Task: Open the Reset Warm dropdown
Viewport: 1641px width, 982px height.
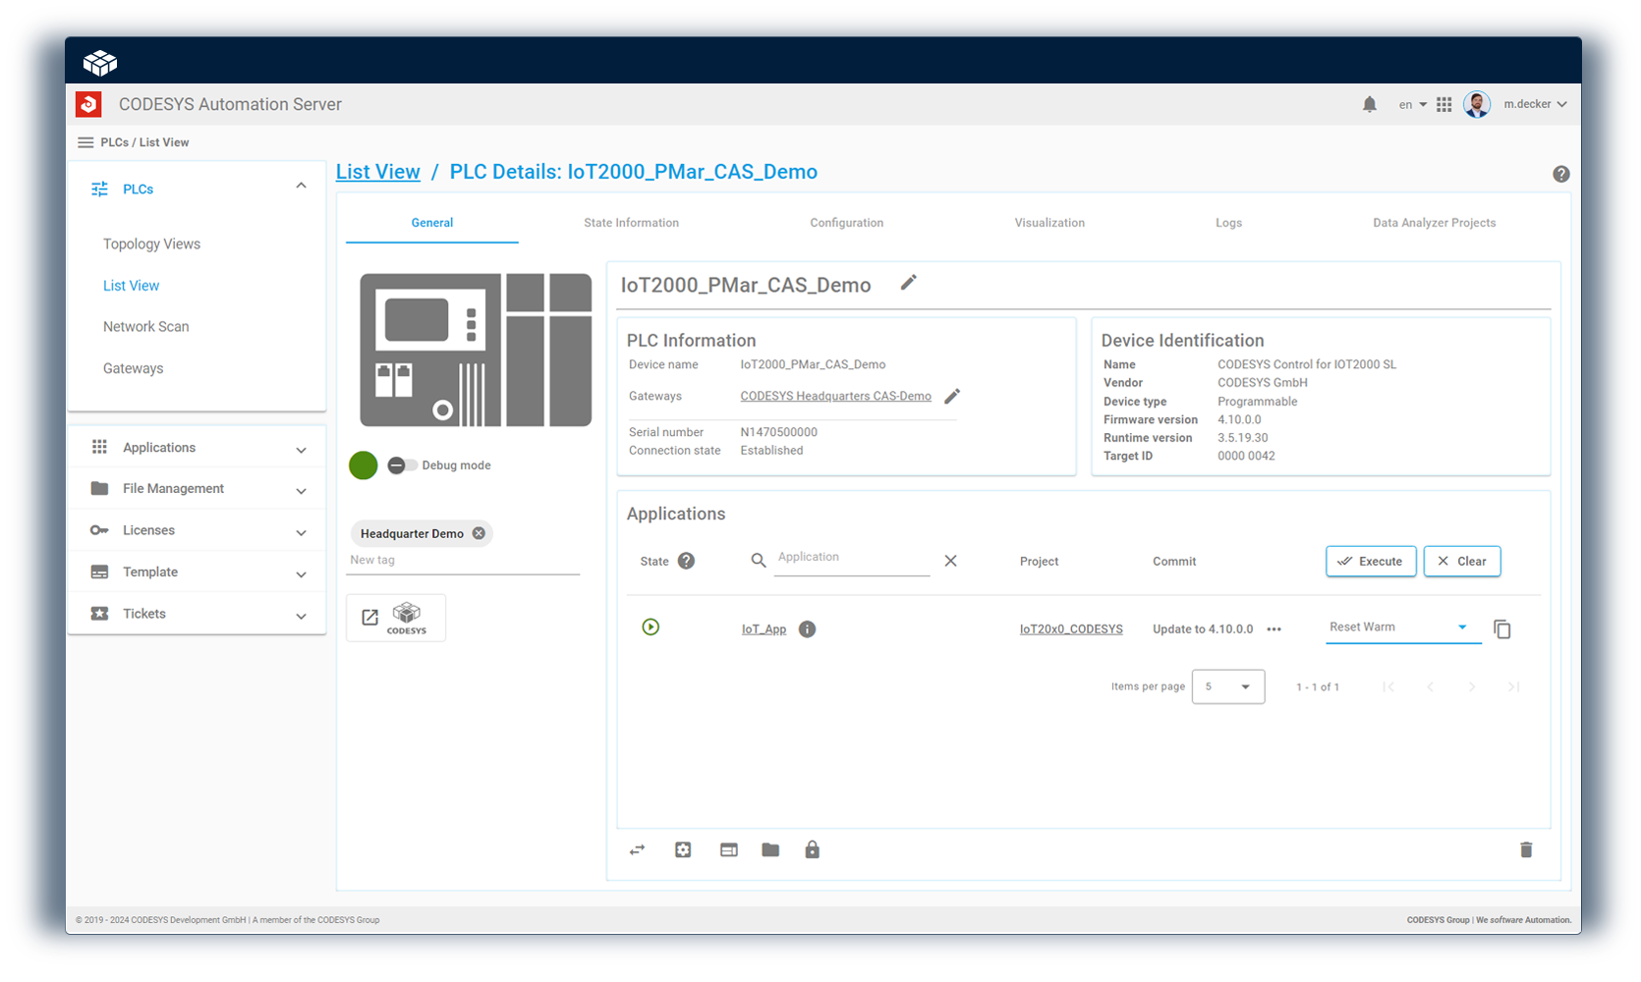Action: click(1461, 627)
